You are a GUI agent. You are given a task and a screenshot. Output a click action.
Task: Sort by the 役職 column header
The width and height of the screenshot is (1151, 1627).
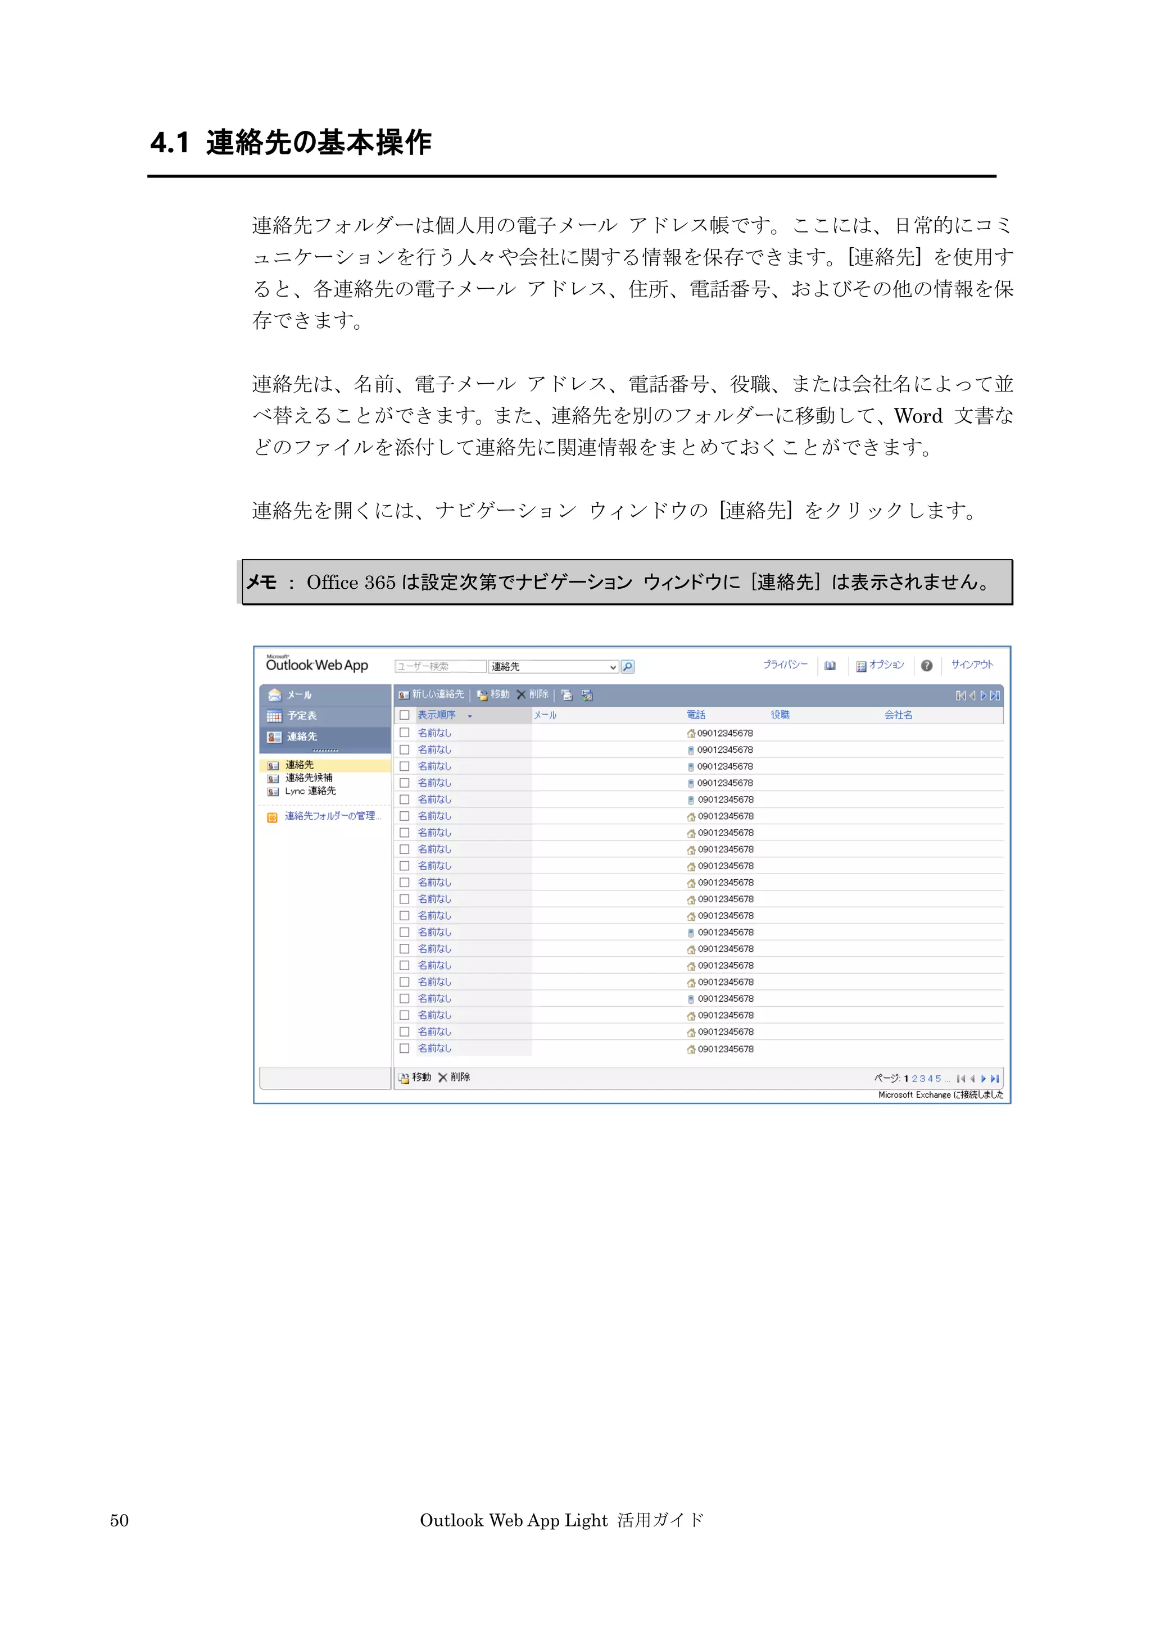pos(780,715)
